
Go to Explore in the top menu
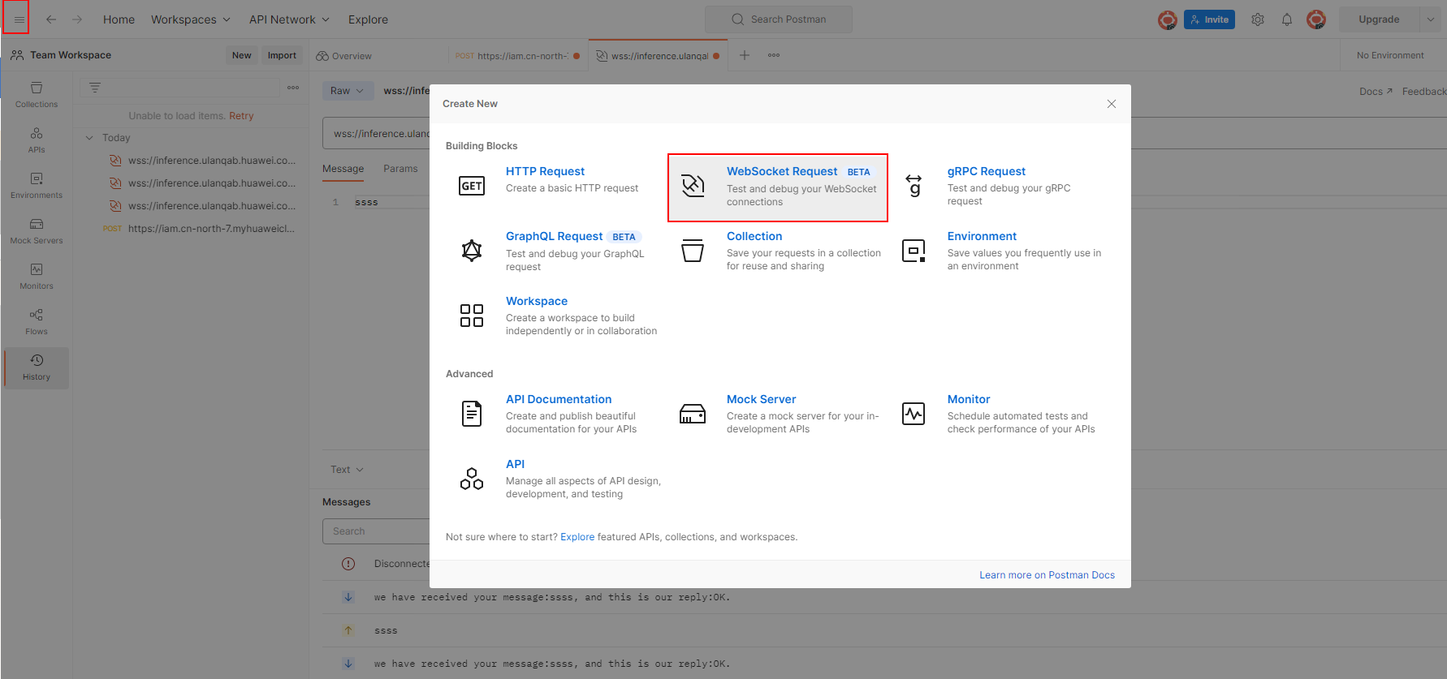coord(368,19)
